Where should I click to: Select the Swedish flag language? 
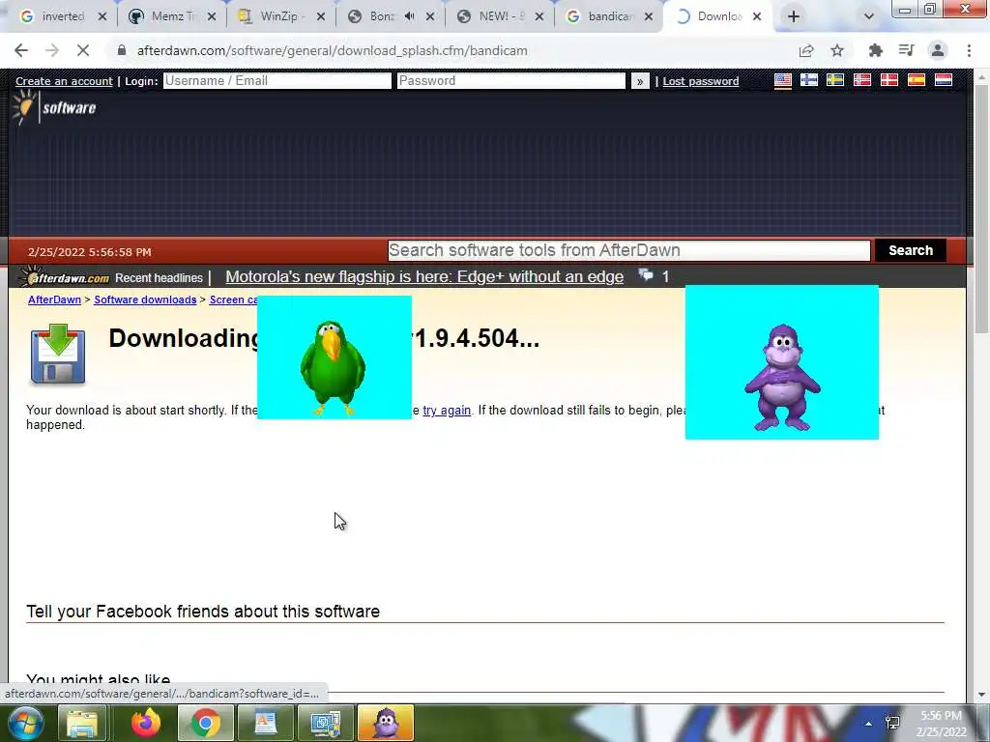tap(835, 80)
